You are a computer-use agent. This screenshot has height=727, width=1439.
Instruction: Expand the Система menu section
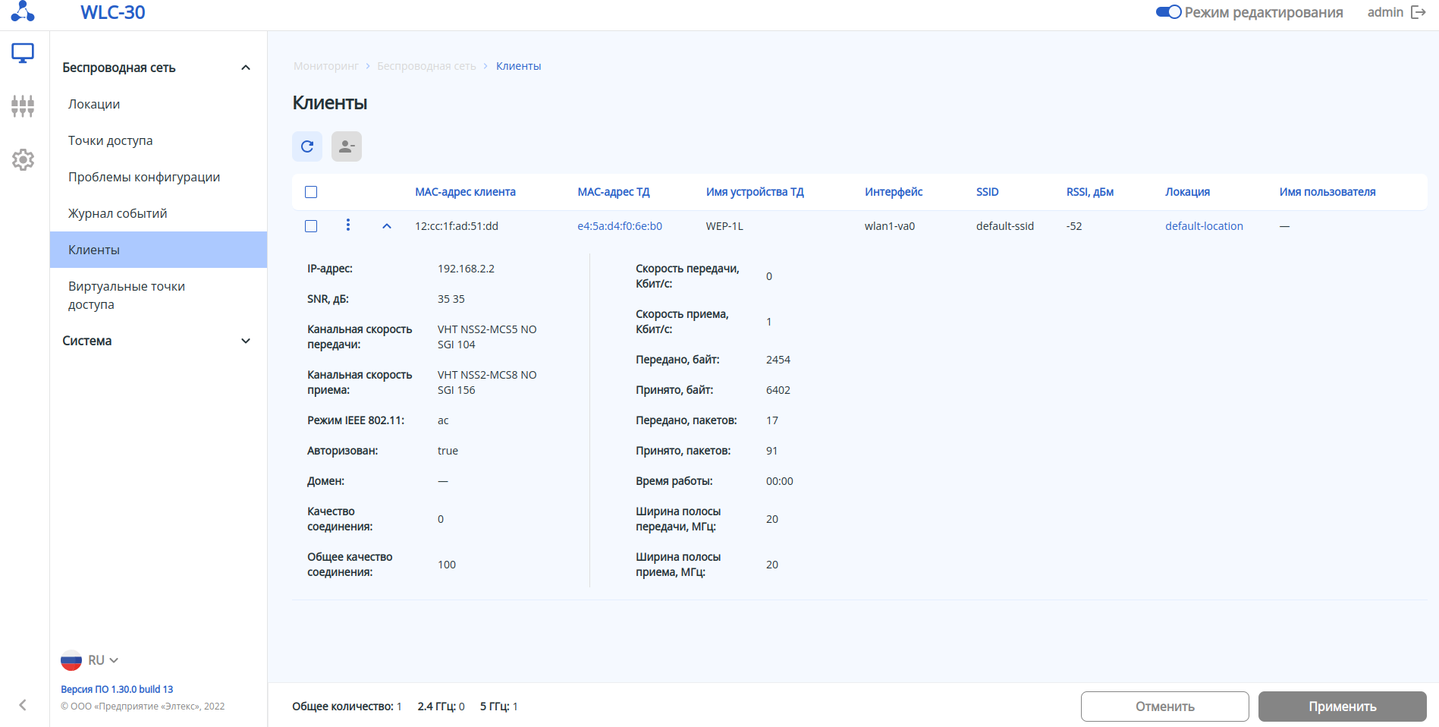coord(246,341)
